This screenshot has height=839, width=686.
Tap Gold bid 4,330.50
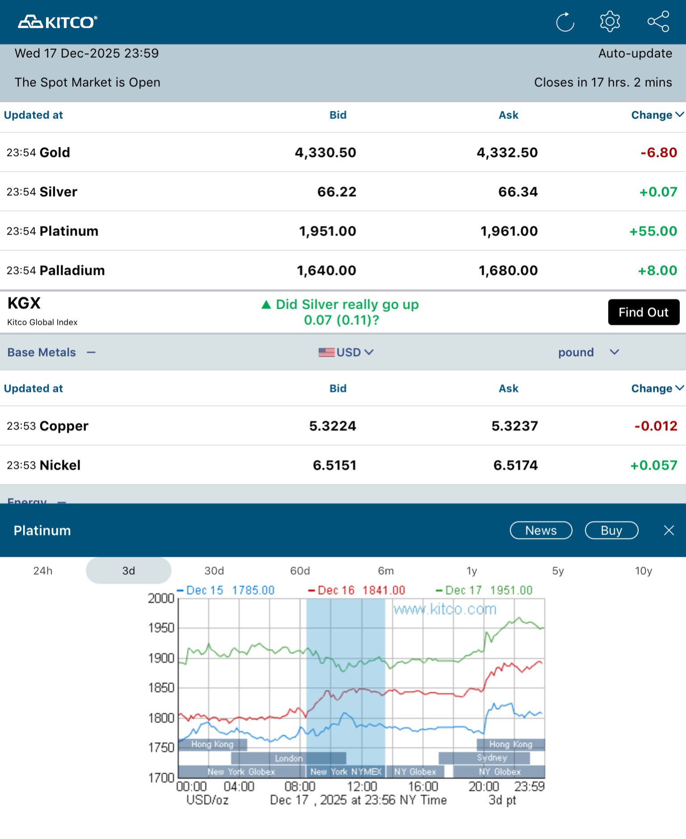325,152
